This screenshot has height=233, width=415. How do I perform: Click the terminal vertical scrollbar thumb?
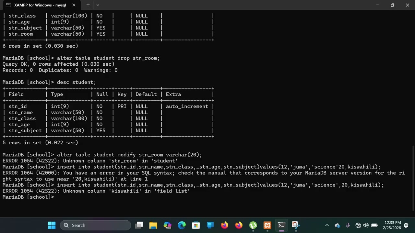coord(413,178)
